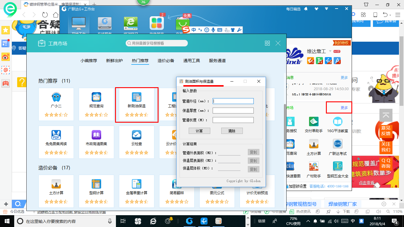Click 复制 next to 管道外表面积

tap(253, 152)
